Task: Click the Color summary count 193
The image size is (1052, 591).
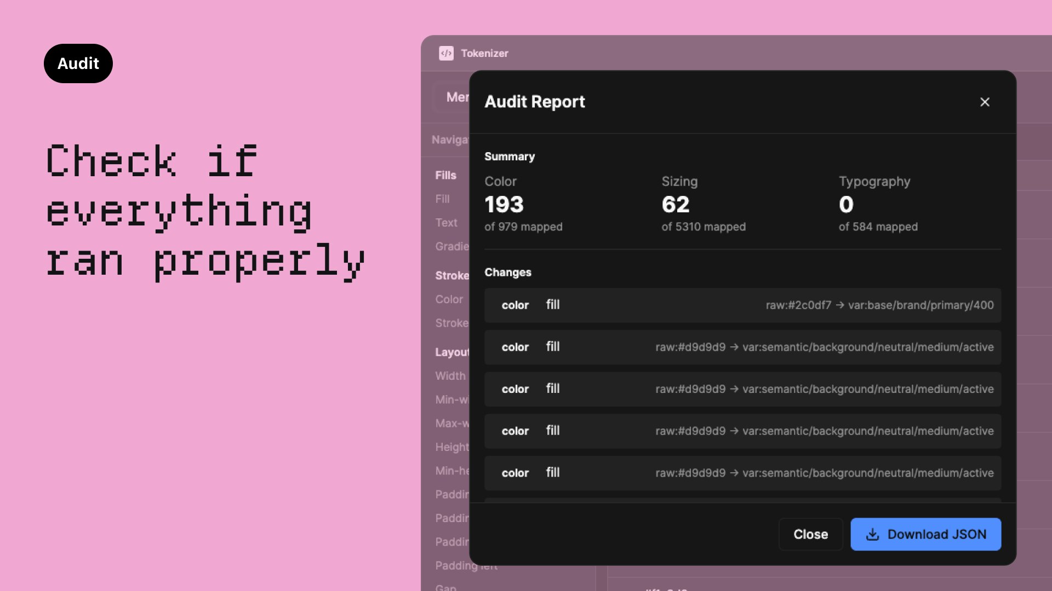Action: [504, 205]
